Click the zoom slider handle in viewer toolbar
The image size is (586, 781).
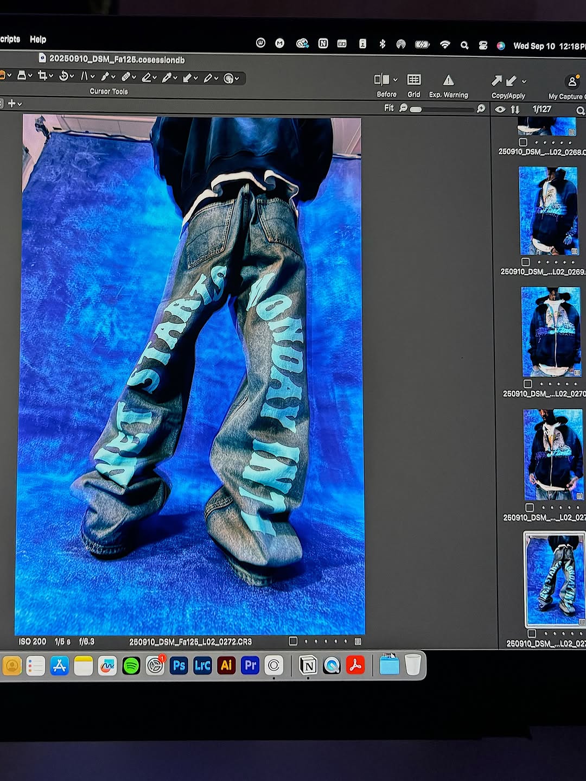416,109
